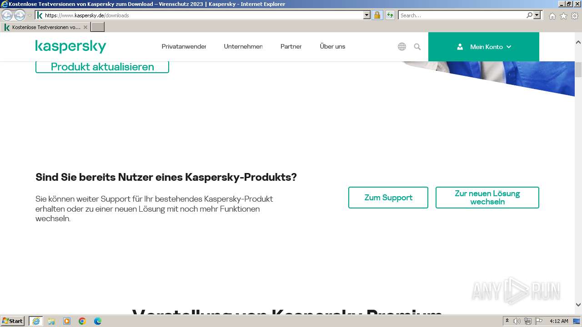Open the Unternehmen menu
The height and width of the screenshot is (327, 582).
click(x=243, y=46)
